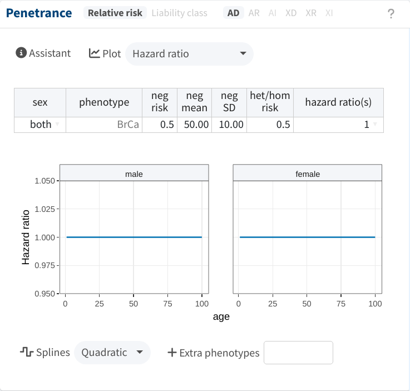Click the Splines step icon

[x=27, y=352]
